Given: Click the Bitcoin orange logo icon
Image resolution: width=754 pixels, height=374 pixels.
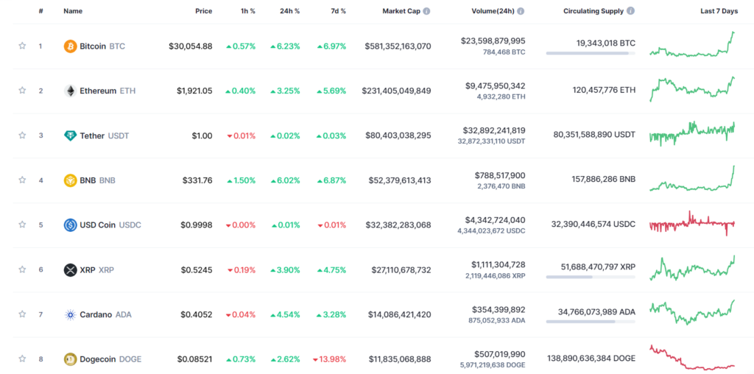Looking at the screenshot, I should pos(70,46).
